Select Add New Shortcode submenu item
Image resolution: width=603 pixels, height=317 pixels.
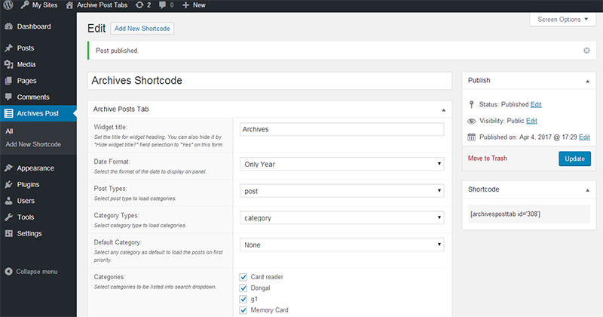point(33,144)
